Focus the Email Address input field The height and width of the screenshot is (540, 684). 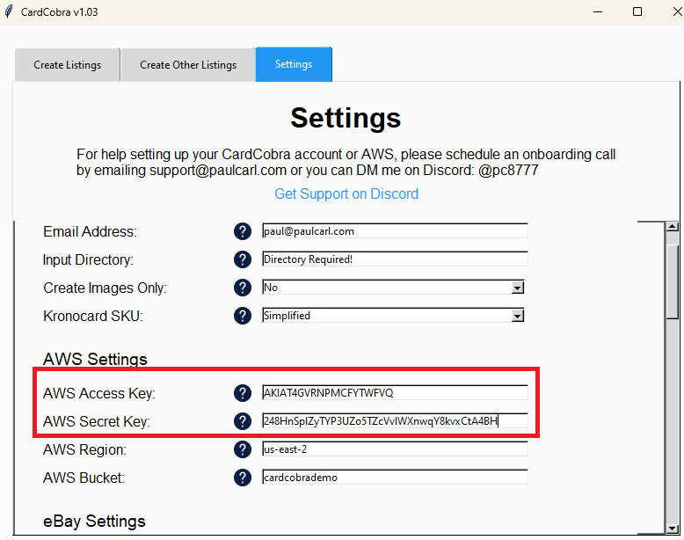point(395,231)
